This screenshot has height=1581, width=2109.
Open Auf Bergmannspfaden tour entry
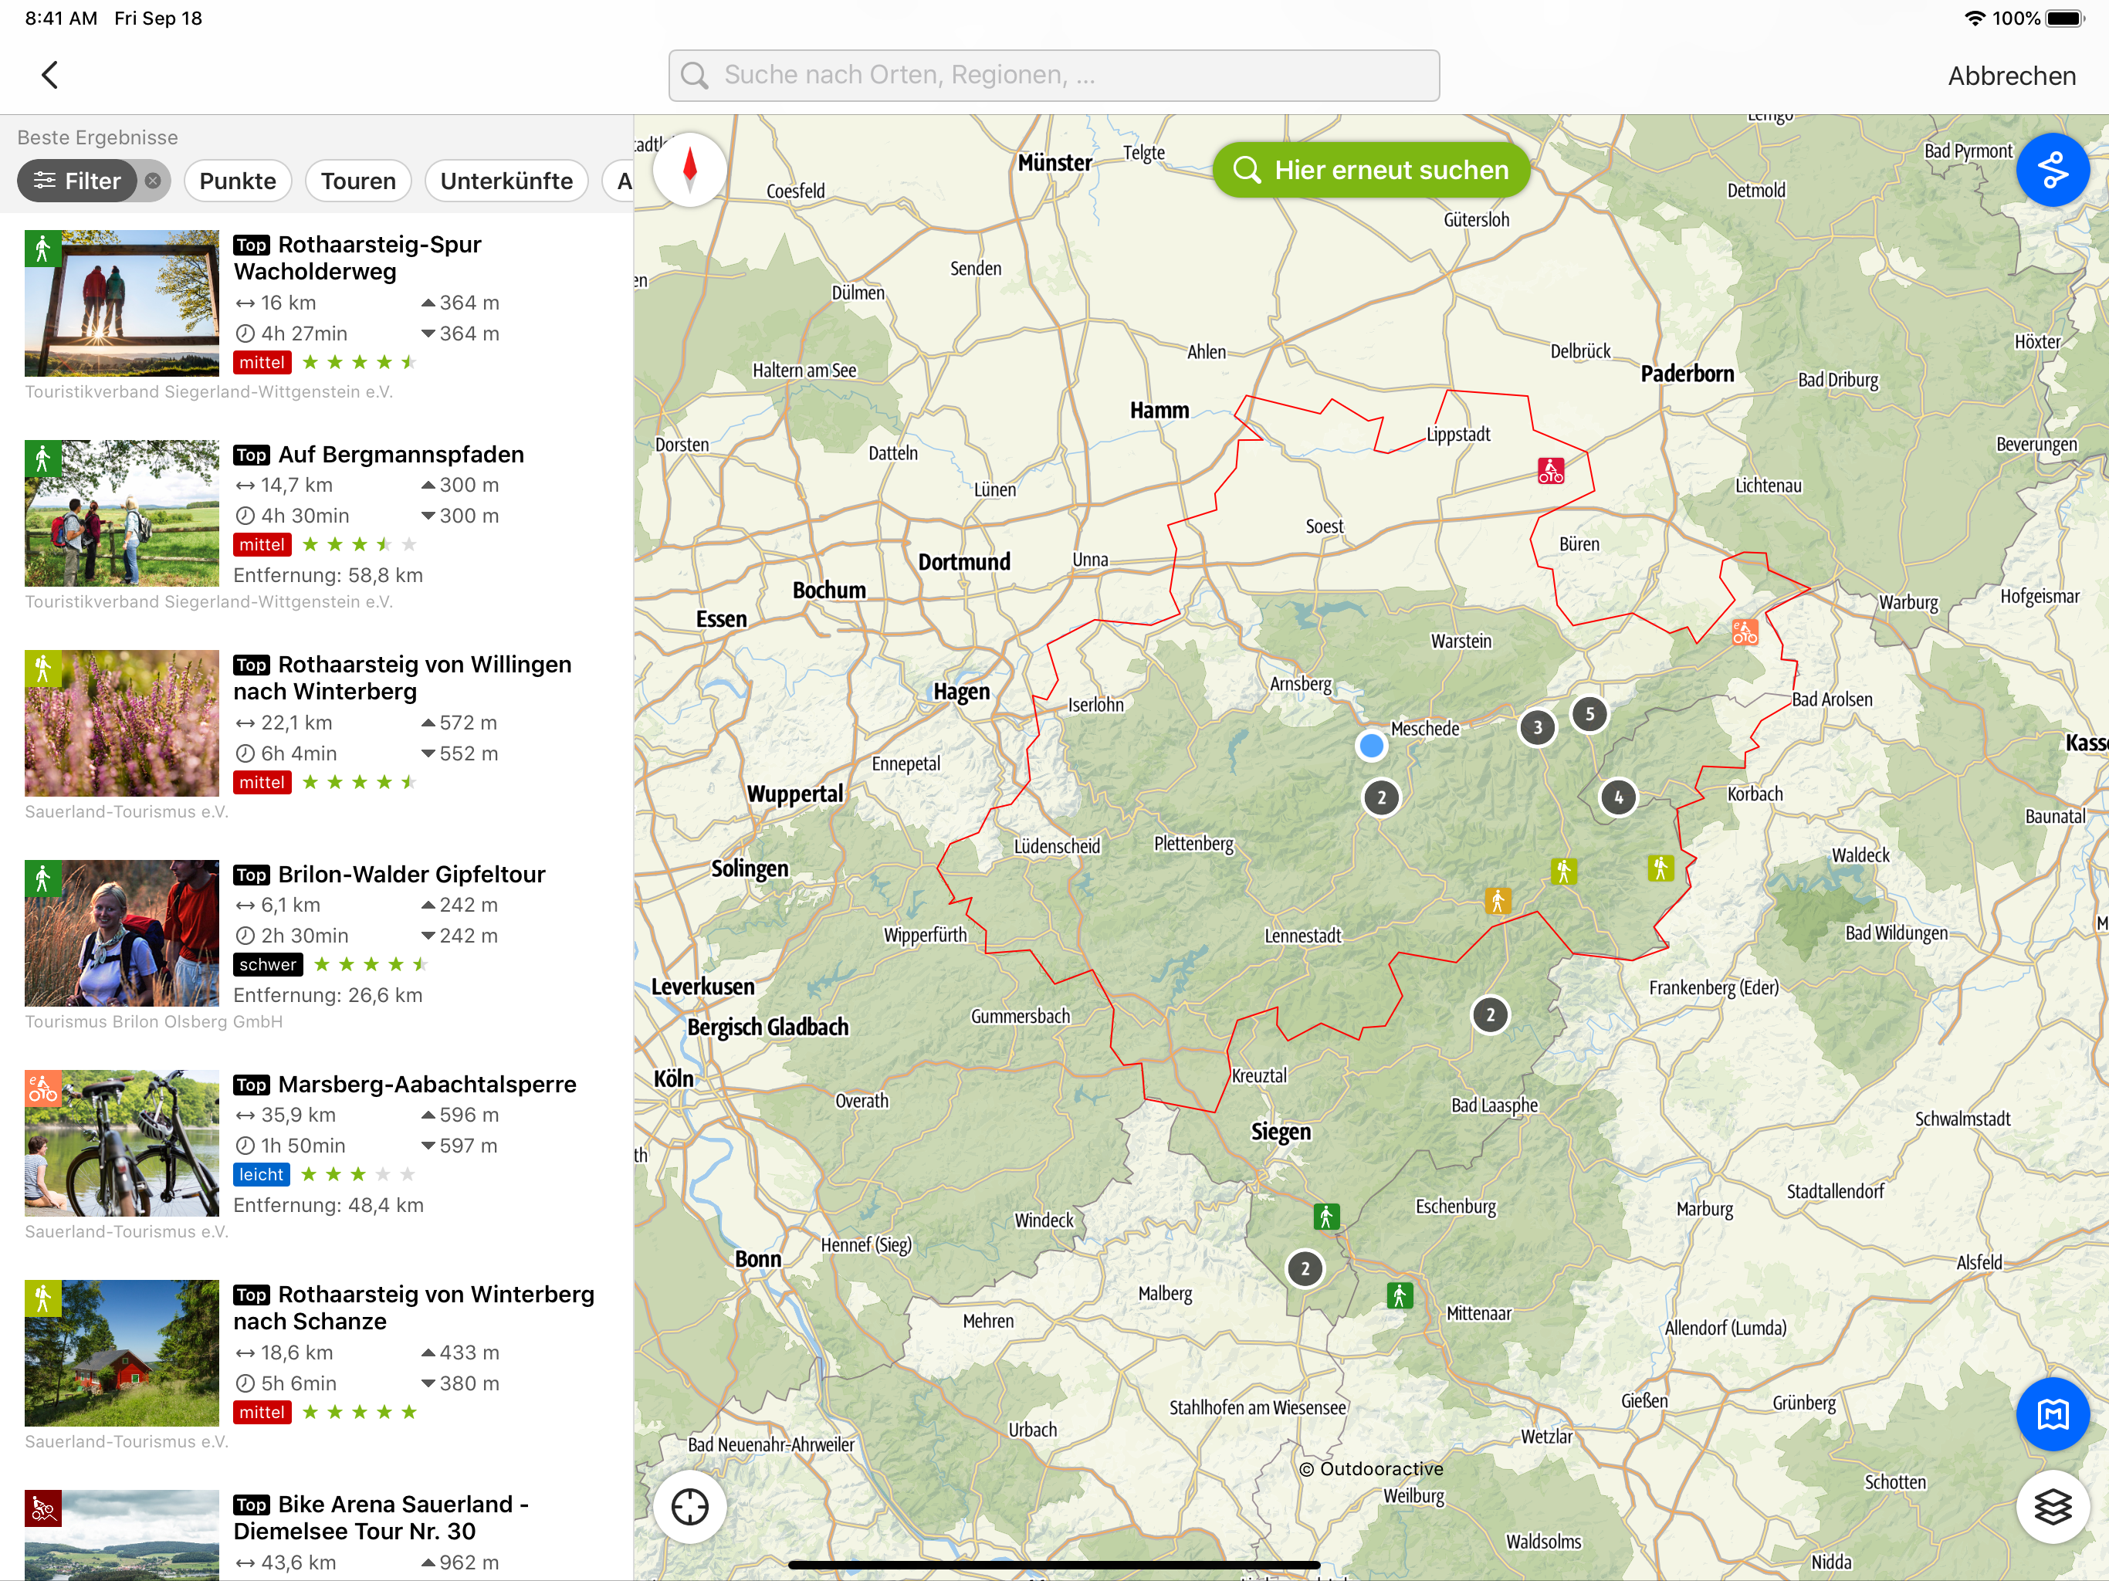click(x=401, y=455)
